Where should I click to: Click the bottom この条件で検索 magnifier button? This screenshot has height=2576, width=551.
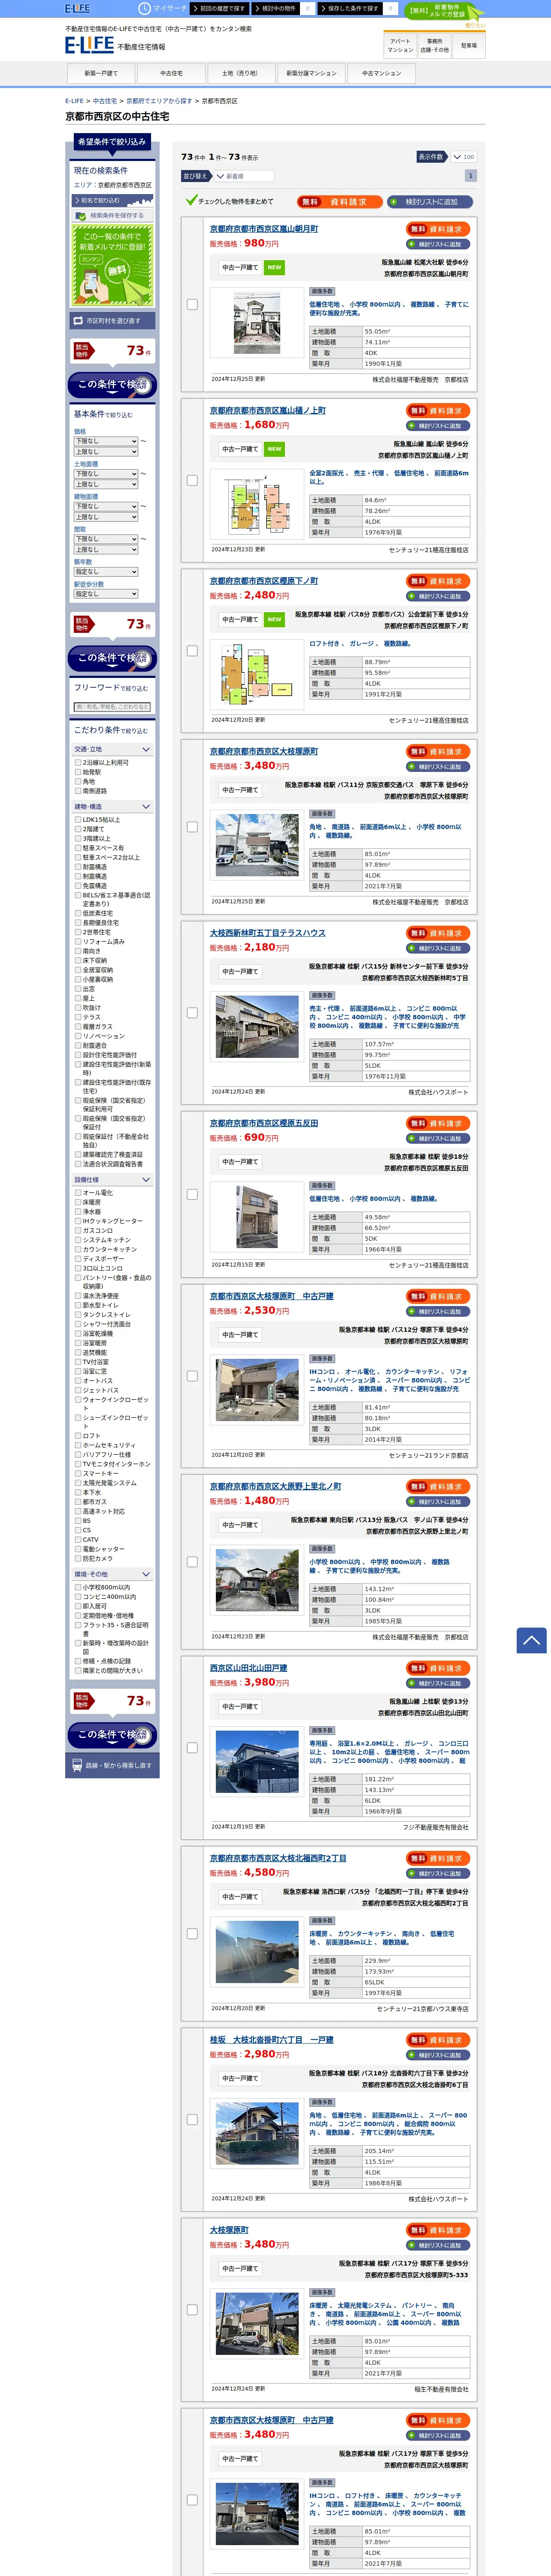(x=112, y=1734)
